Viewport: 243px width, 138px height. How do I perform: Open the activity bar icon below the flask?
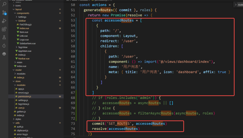click(4, 45)
